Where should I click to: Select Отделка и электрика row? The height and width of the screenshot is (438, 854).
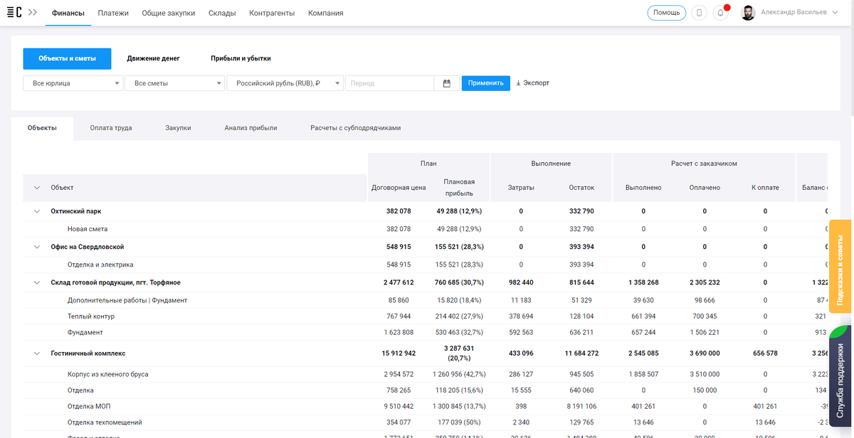click(x=426, y=265)
